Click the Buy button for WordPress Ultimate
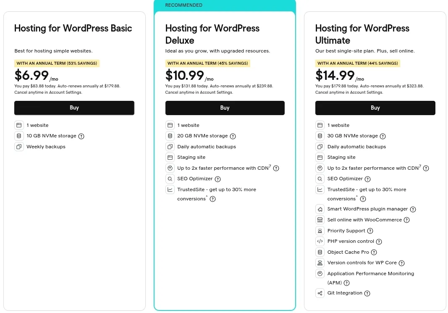This screenshot has height=313, width=448. point(375,108)
